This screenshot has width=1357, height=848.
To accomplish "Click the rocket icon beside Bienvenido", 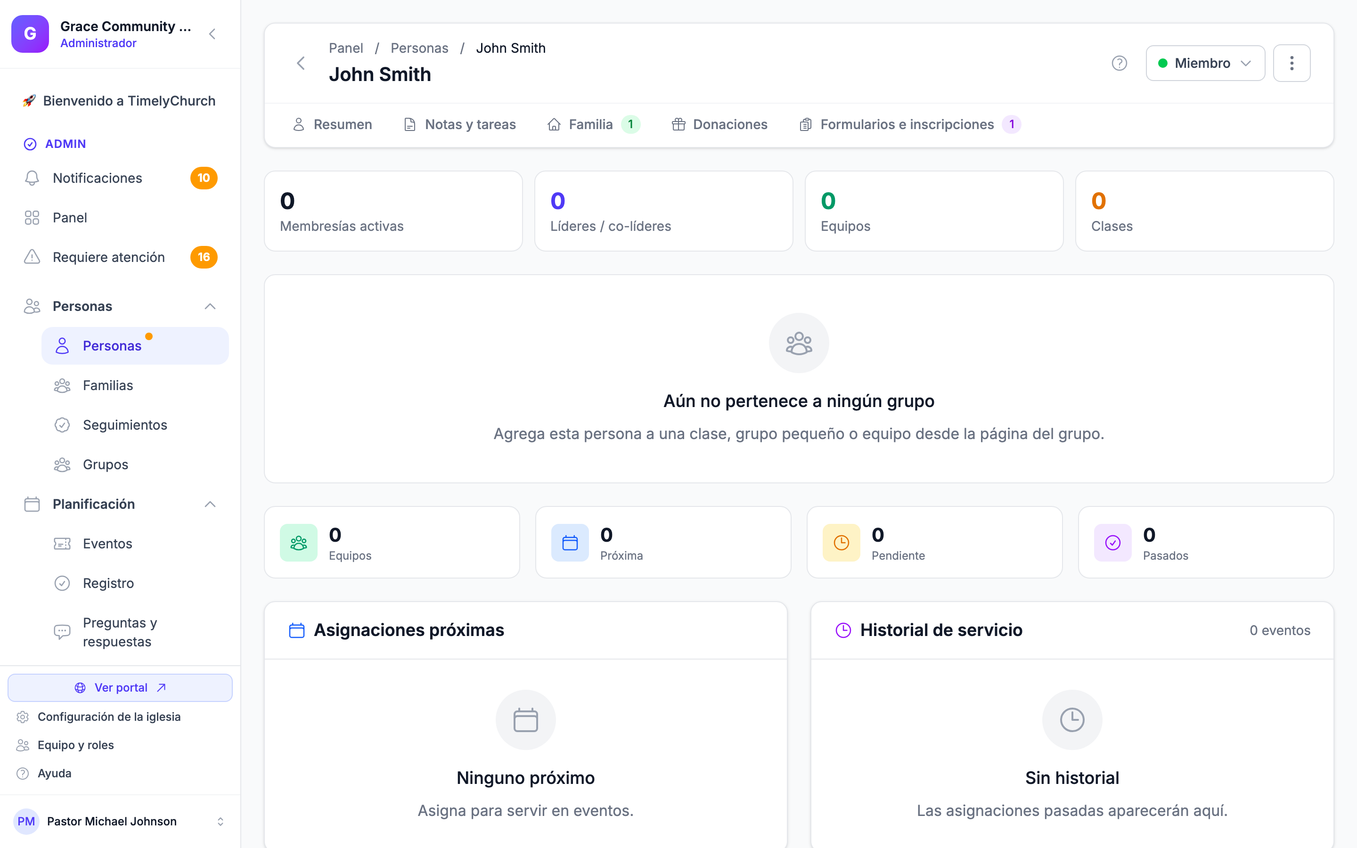I will point(29,101).
